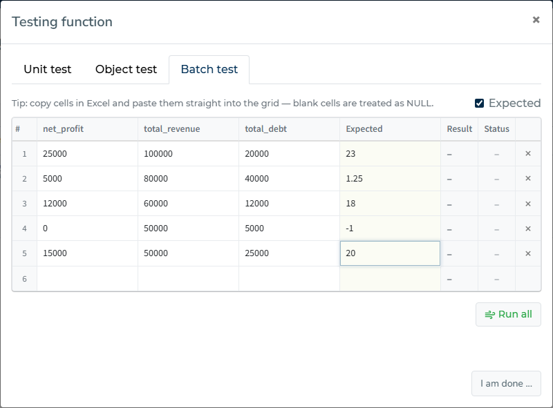Click row number 1 cell
Screen dimensions: 553x408
24,154
